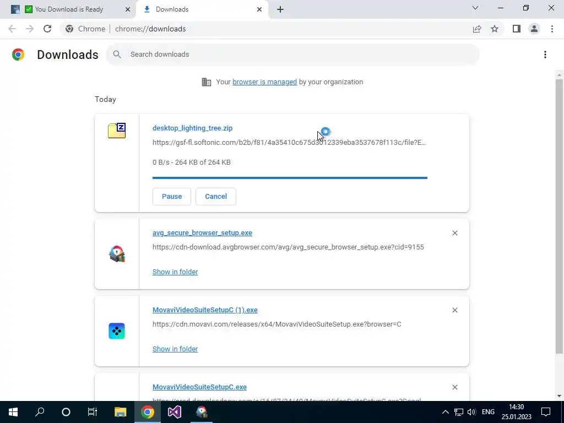
Task: Pause the desktop_lighting_tree.zip download
Action: 172,197
